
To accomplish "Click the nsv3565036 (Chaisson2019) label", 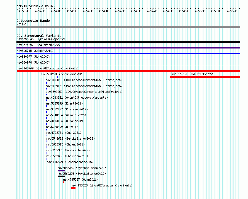I will point(67,156).
